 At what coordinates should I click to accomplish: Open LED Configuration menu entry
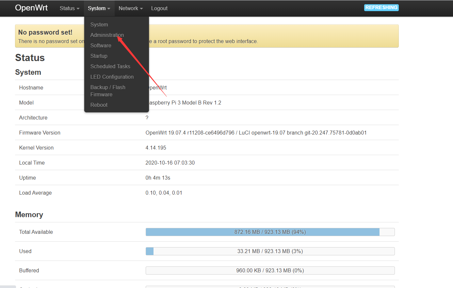point(112,77)
